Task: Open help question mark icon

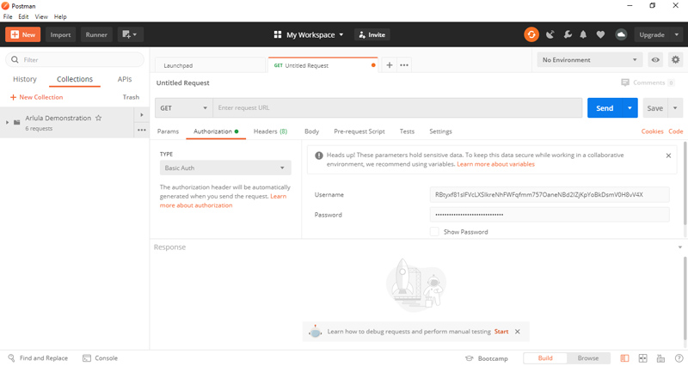Action: [x=679, y=358]
